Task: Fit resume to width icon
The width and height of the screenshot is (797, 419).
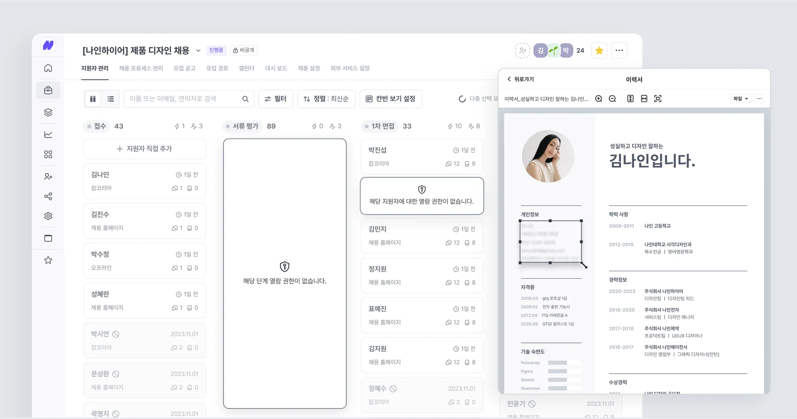Action: (644, 98)
